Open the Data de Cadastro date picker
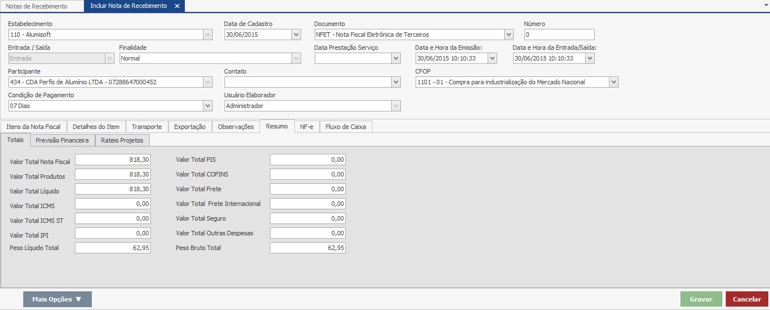 [x=296, y=35]
